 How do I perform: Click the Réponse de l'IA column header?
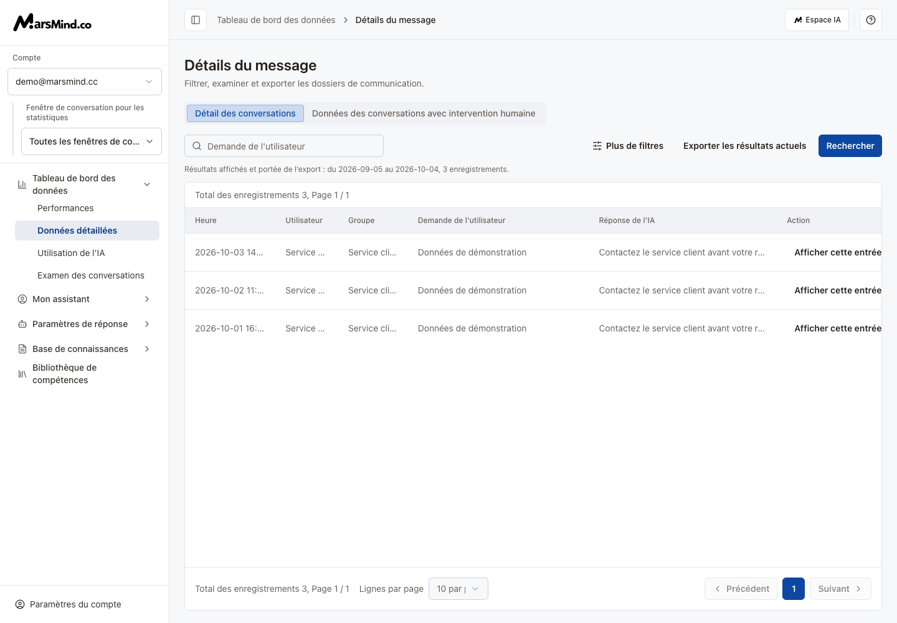(627, 221)
